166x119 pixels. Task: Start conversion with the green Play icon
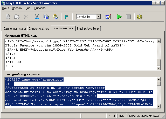tap(119, 17)
